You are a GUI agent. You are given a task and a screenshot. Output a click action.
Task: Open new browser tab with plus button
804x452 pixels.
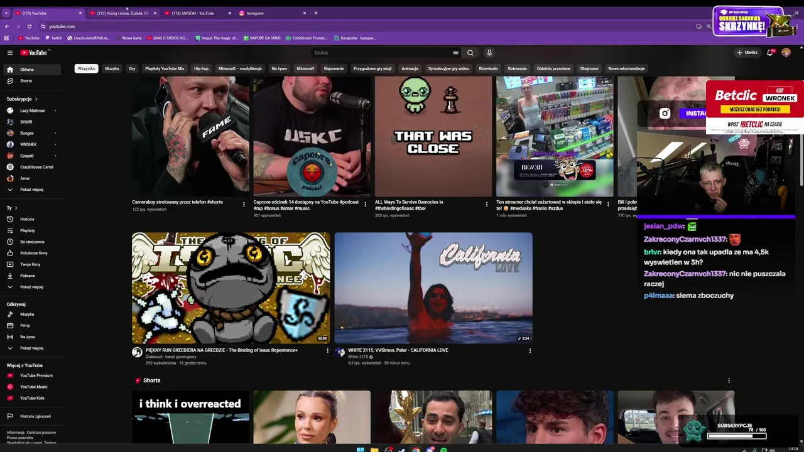click(x=316, y=13)
